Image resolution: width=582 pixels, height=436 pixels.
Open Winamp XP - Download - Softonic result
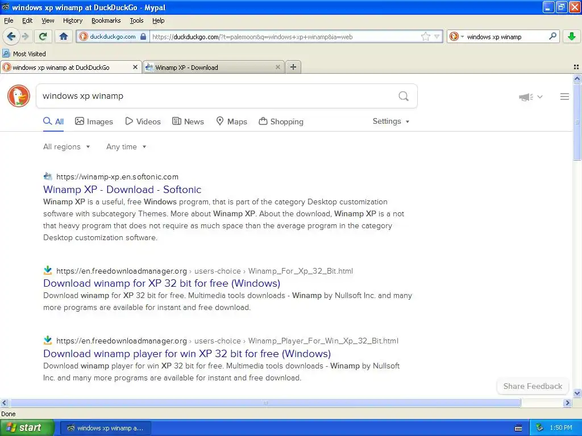tap(122, 190)
